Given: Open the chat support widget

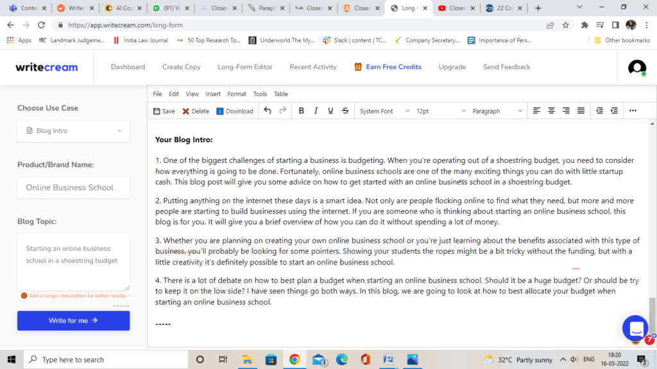Looking at the screenshot, I should 636,329.
